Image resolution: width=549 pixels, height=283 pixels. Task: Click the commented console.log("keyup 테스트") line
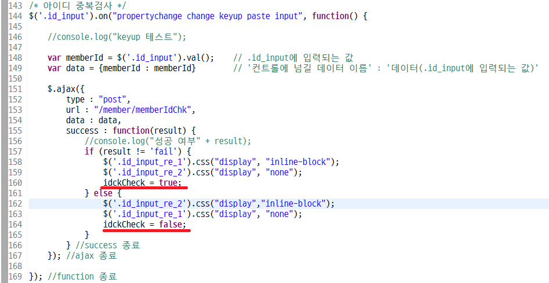117,37
